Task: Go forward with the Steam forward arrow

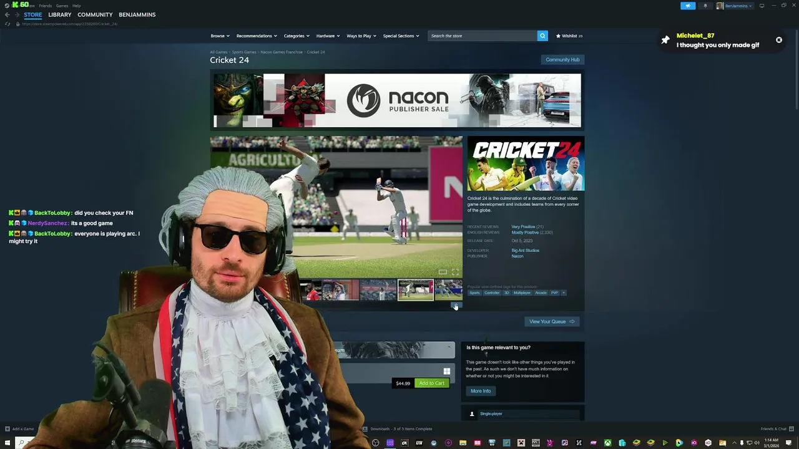Action: (17, 14)
